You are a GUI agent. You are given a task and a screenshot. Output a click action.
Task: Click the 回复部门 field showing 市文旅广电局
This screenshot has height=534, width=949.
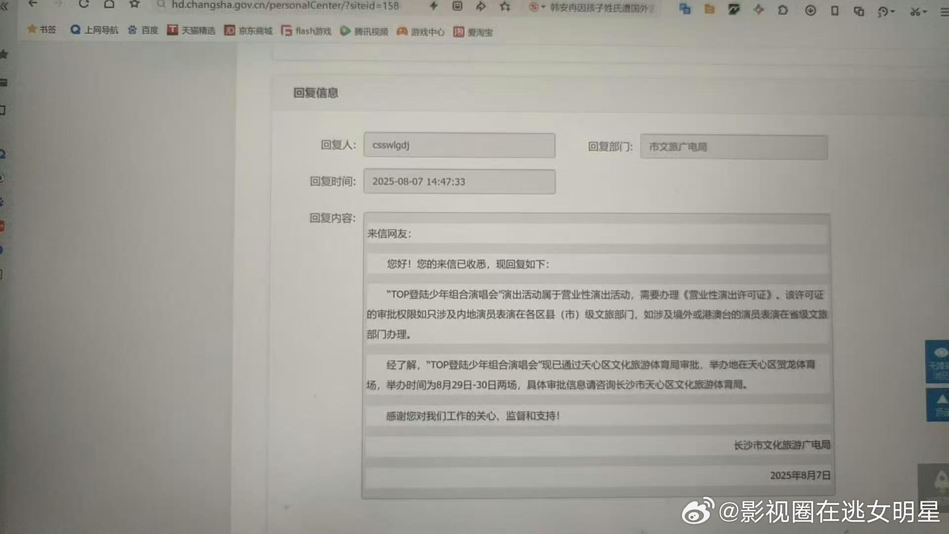(x=734, y=147)
